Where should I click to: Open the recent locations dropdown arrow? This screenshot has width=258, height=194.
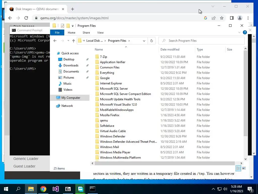tap(68, 41)
